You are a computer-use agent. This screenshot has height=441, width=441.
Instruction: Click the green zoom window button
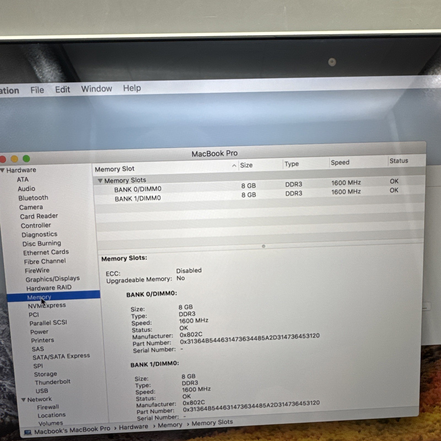26,158
